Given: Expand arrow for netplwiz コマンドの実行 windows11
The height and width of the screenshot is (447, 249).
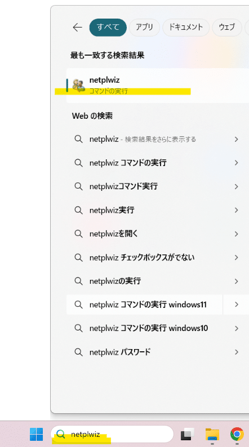Looking at the screenshot, I should pos(236,305).
